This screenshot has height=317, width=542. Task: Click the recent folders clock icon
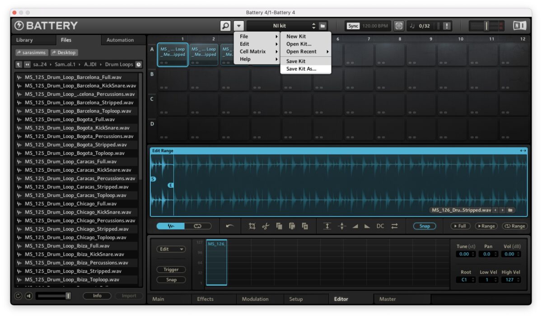[x=138, y=65]
